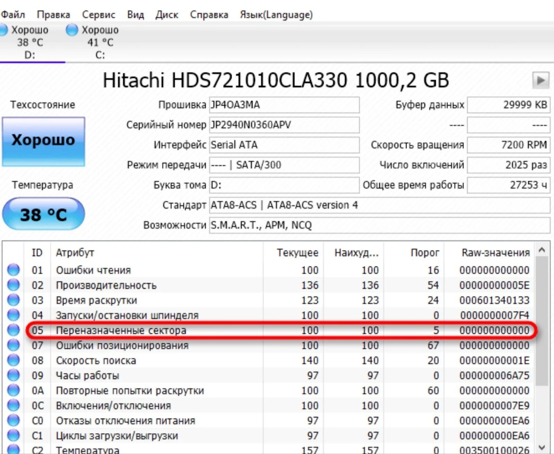Select the Время раскрутки row

[269, 300]
